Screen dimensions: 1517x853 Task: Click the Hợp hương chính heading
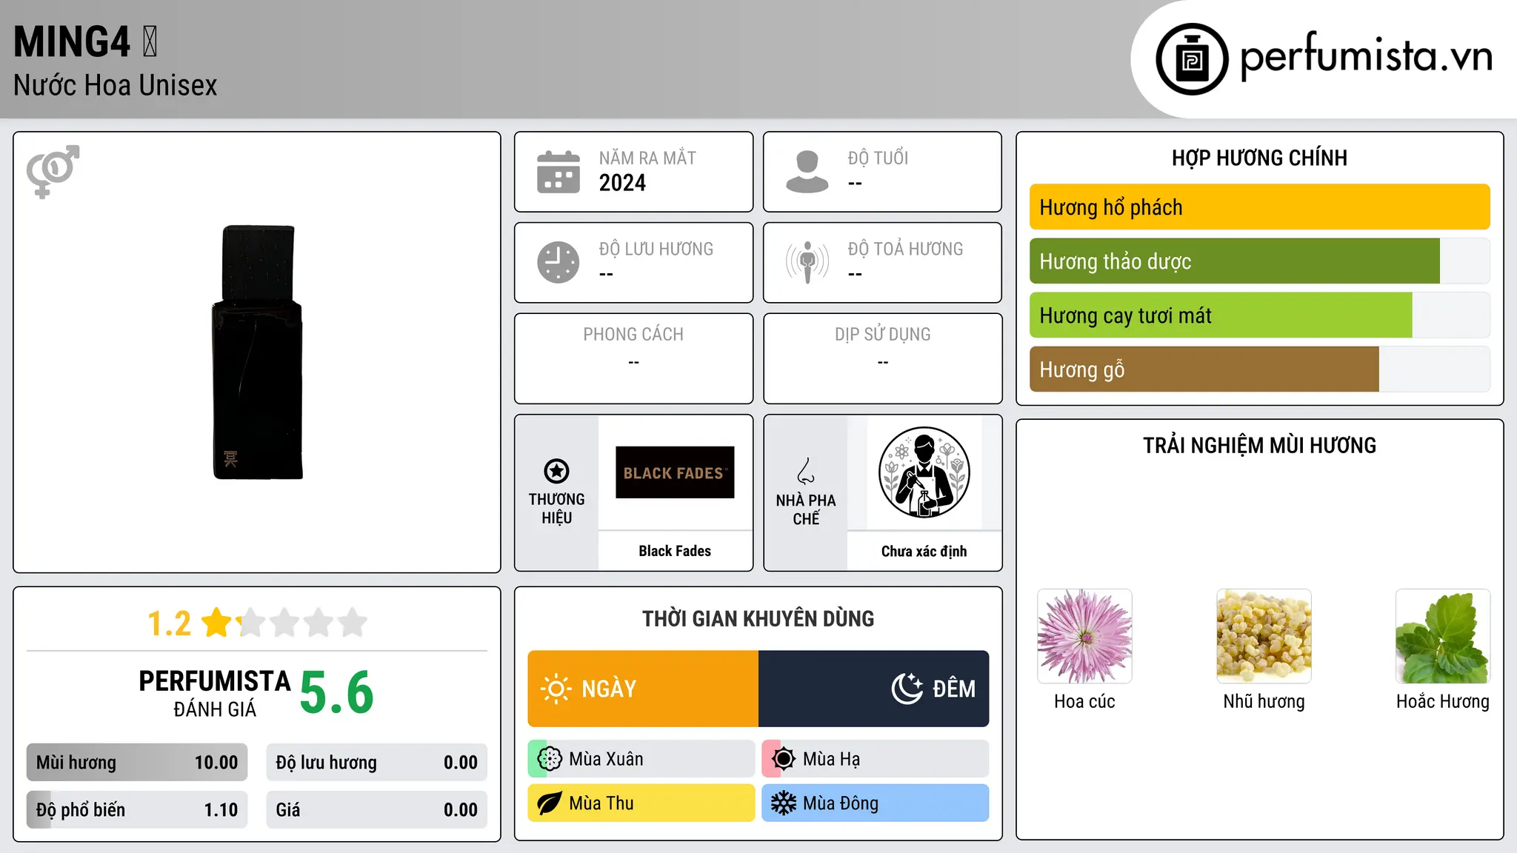point(1259,158)
